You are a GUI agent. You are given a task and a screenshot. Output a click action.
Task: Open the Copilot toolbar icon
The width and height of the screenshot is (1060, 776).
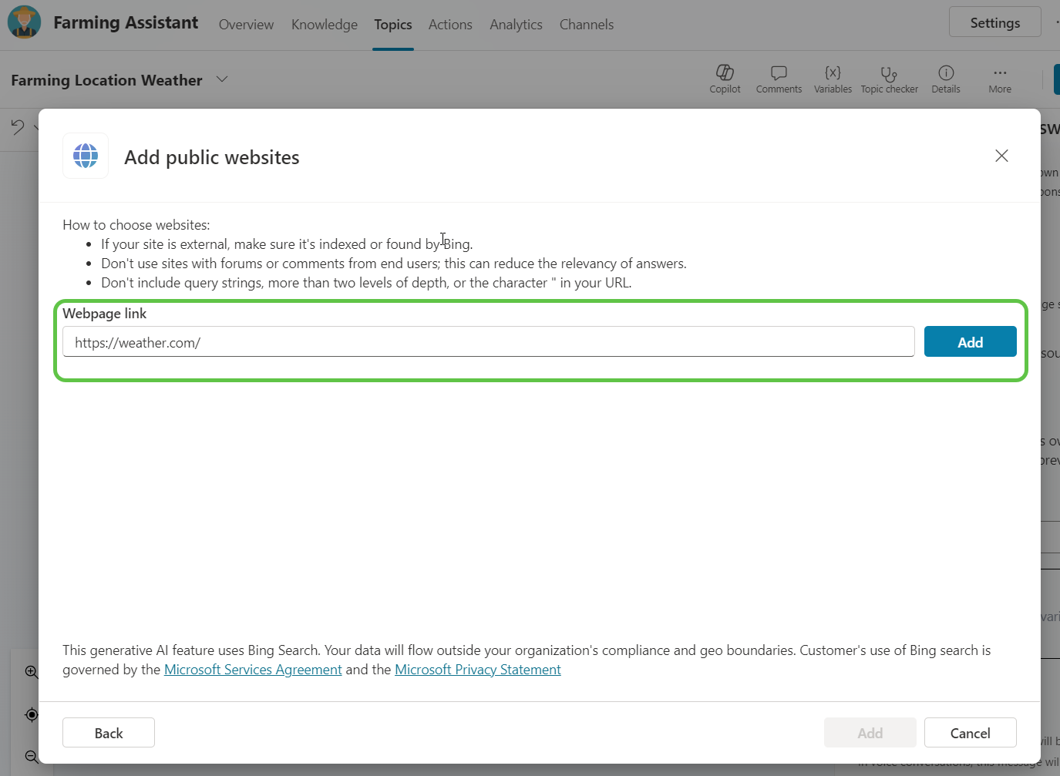725,79
